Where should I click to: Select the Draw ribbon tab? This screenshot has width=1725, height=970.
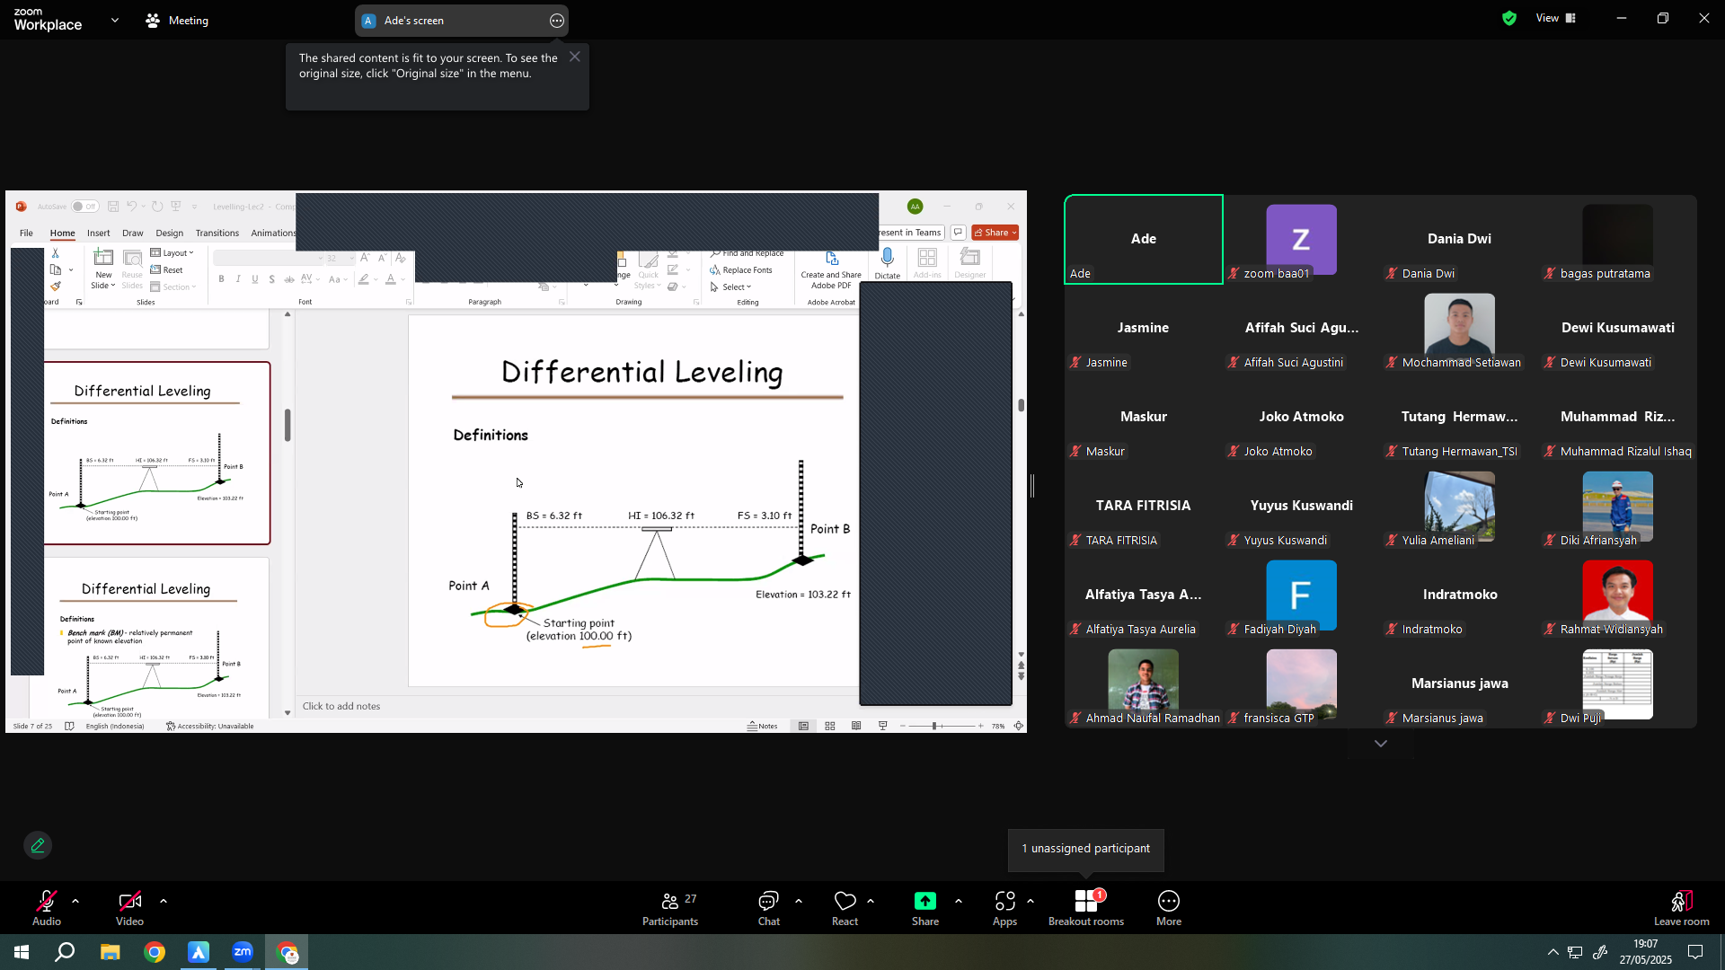point(133,233)
